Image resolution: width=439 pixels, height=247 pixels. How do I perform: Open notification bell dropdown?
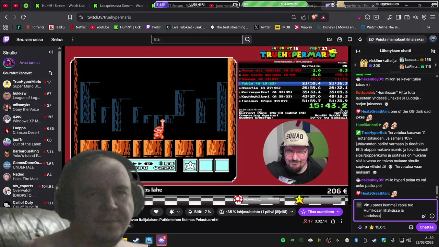click(175, 212)
